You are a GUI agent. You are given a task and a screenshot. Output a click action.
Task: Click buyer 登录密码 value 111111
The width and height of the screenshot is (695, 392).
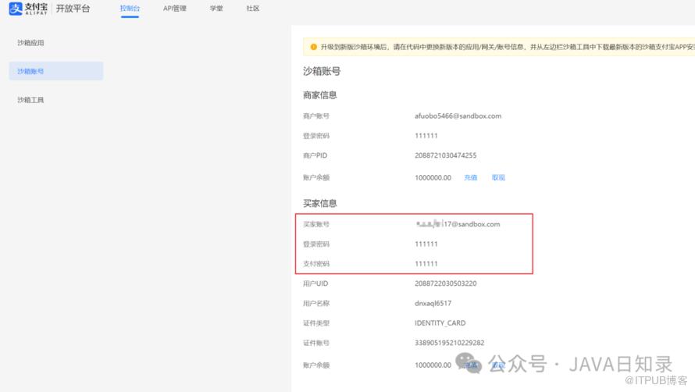[426, 244]
